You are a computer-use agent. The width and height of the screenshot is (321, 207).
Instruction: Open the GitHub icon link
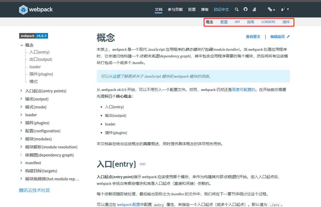click(x=246, y=9)
